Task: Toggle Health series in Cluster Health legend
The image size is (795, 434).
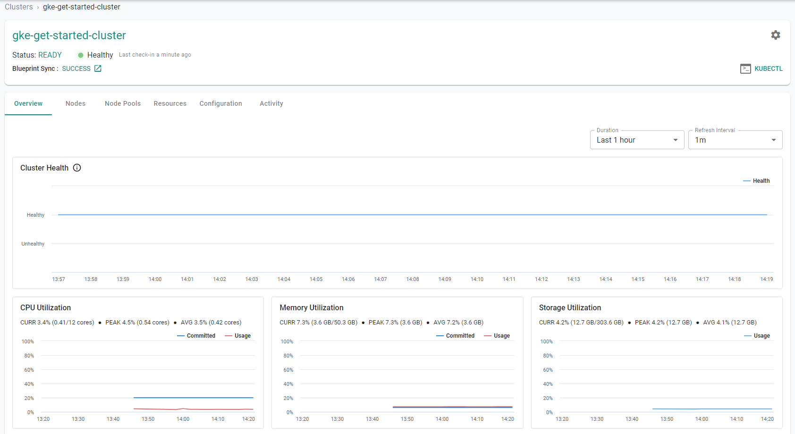Action: click(x=756, y=181)
